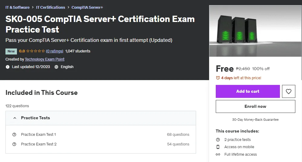Image resolution: width=302 pixels, height=162 pixels.
Task: Click the alarm clock icon near 4 days left
Action: pyautogui.click(x=218, y=78)
